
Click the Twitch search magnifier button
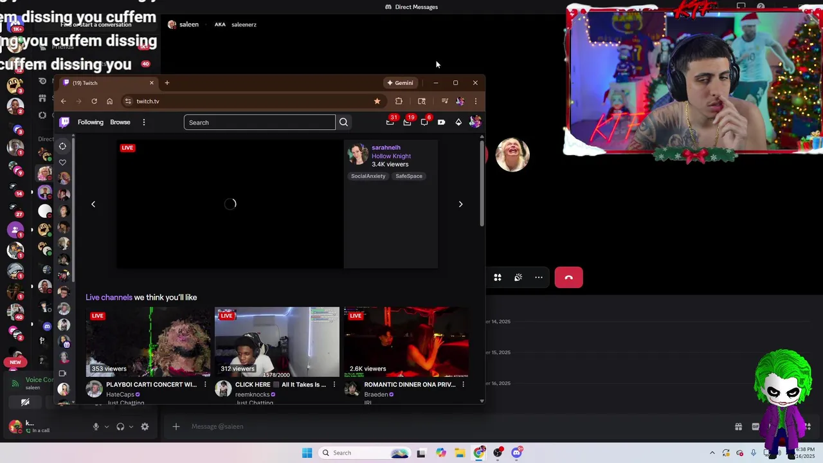coord(343,122)
